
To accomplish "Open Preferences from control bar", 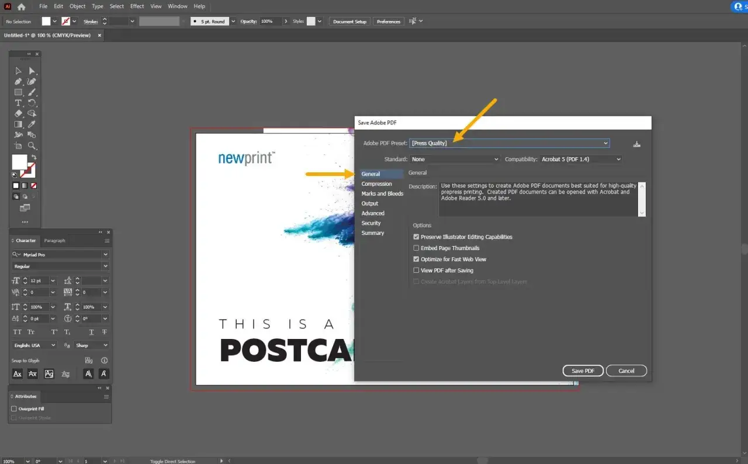I will point(389,22).
